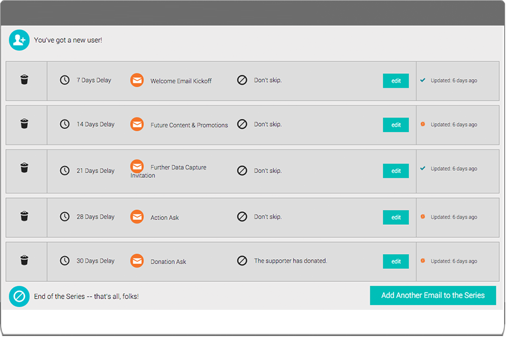Image resolution: width=507 pixels, height=339 pixels.
Task: Edit the Welcome Email Kickoff email
Action: [x=396, y=81]
